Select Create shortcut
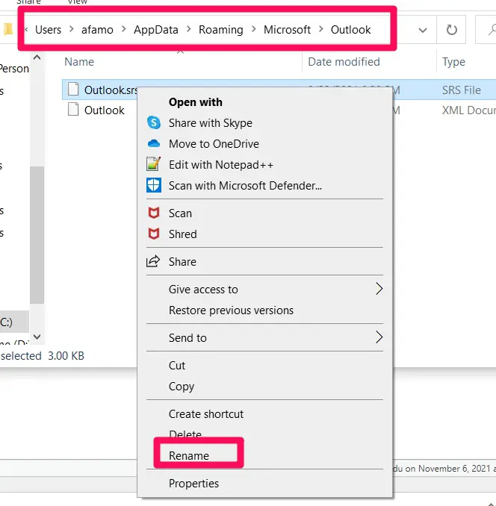Image resolution: width=496 pixels, height=506 pixels. 206,413
